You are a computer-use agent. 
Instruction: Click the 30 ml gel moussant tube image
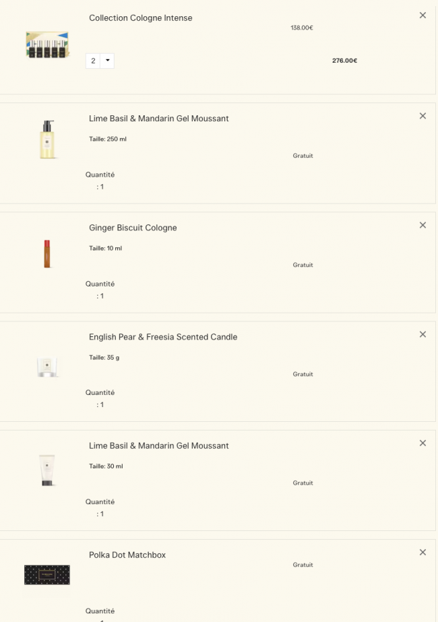click(47, 470)
